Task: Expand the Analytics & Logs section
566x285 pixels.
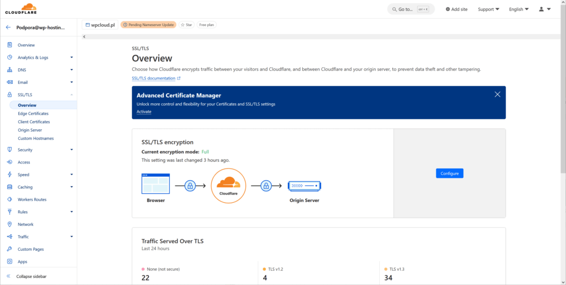Action: click(x=71, y=57)
